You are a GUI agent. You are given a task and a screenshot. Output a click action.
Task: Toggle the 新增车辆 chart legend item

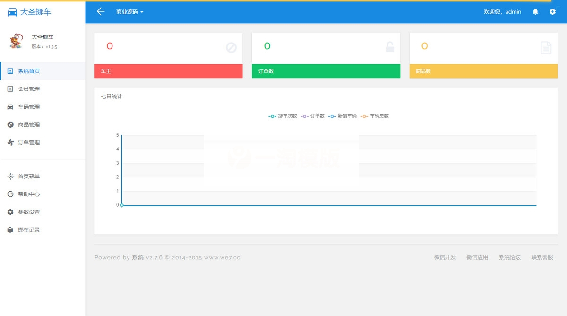(x=342, y=116)
